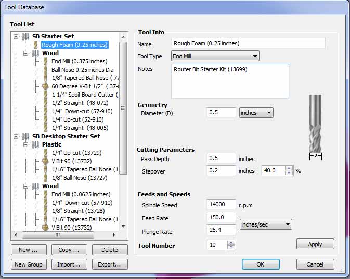Apply the tool changes
The height and width of the screenshot is (279, 350).
(315, 244)
